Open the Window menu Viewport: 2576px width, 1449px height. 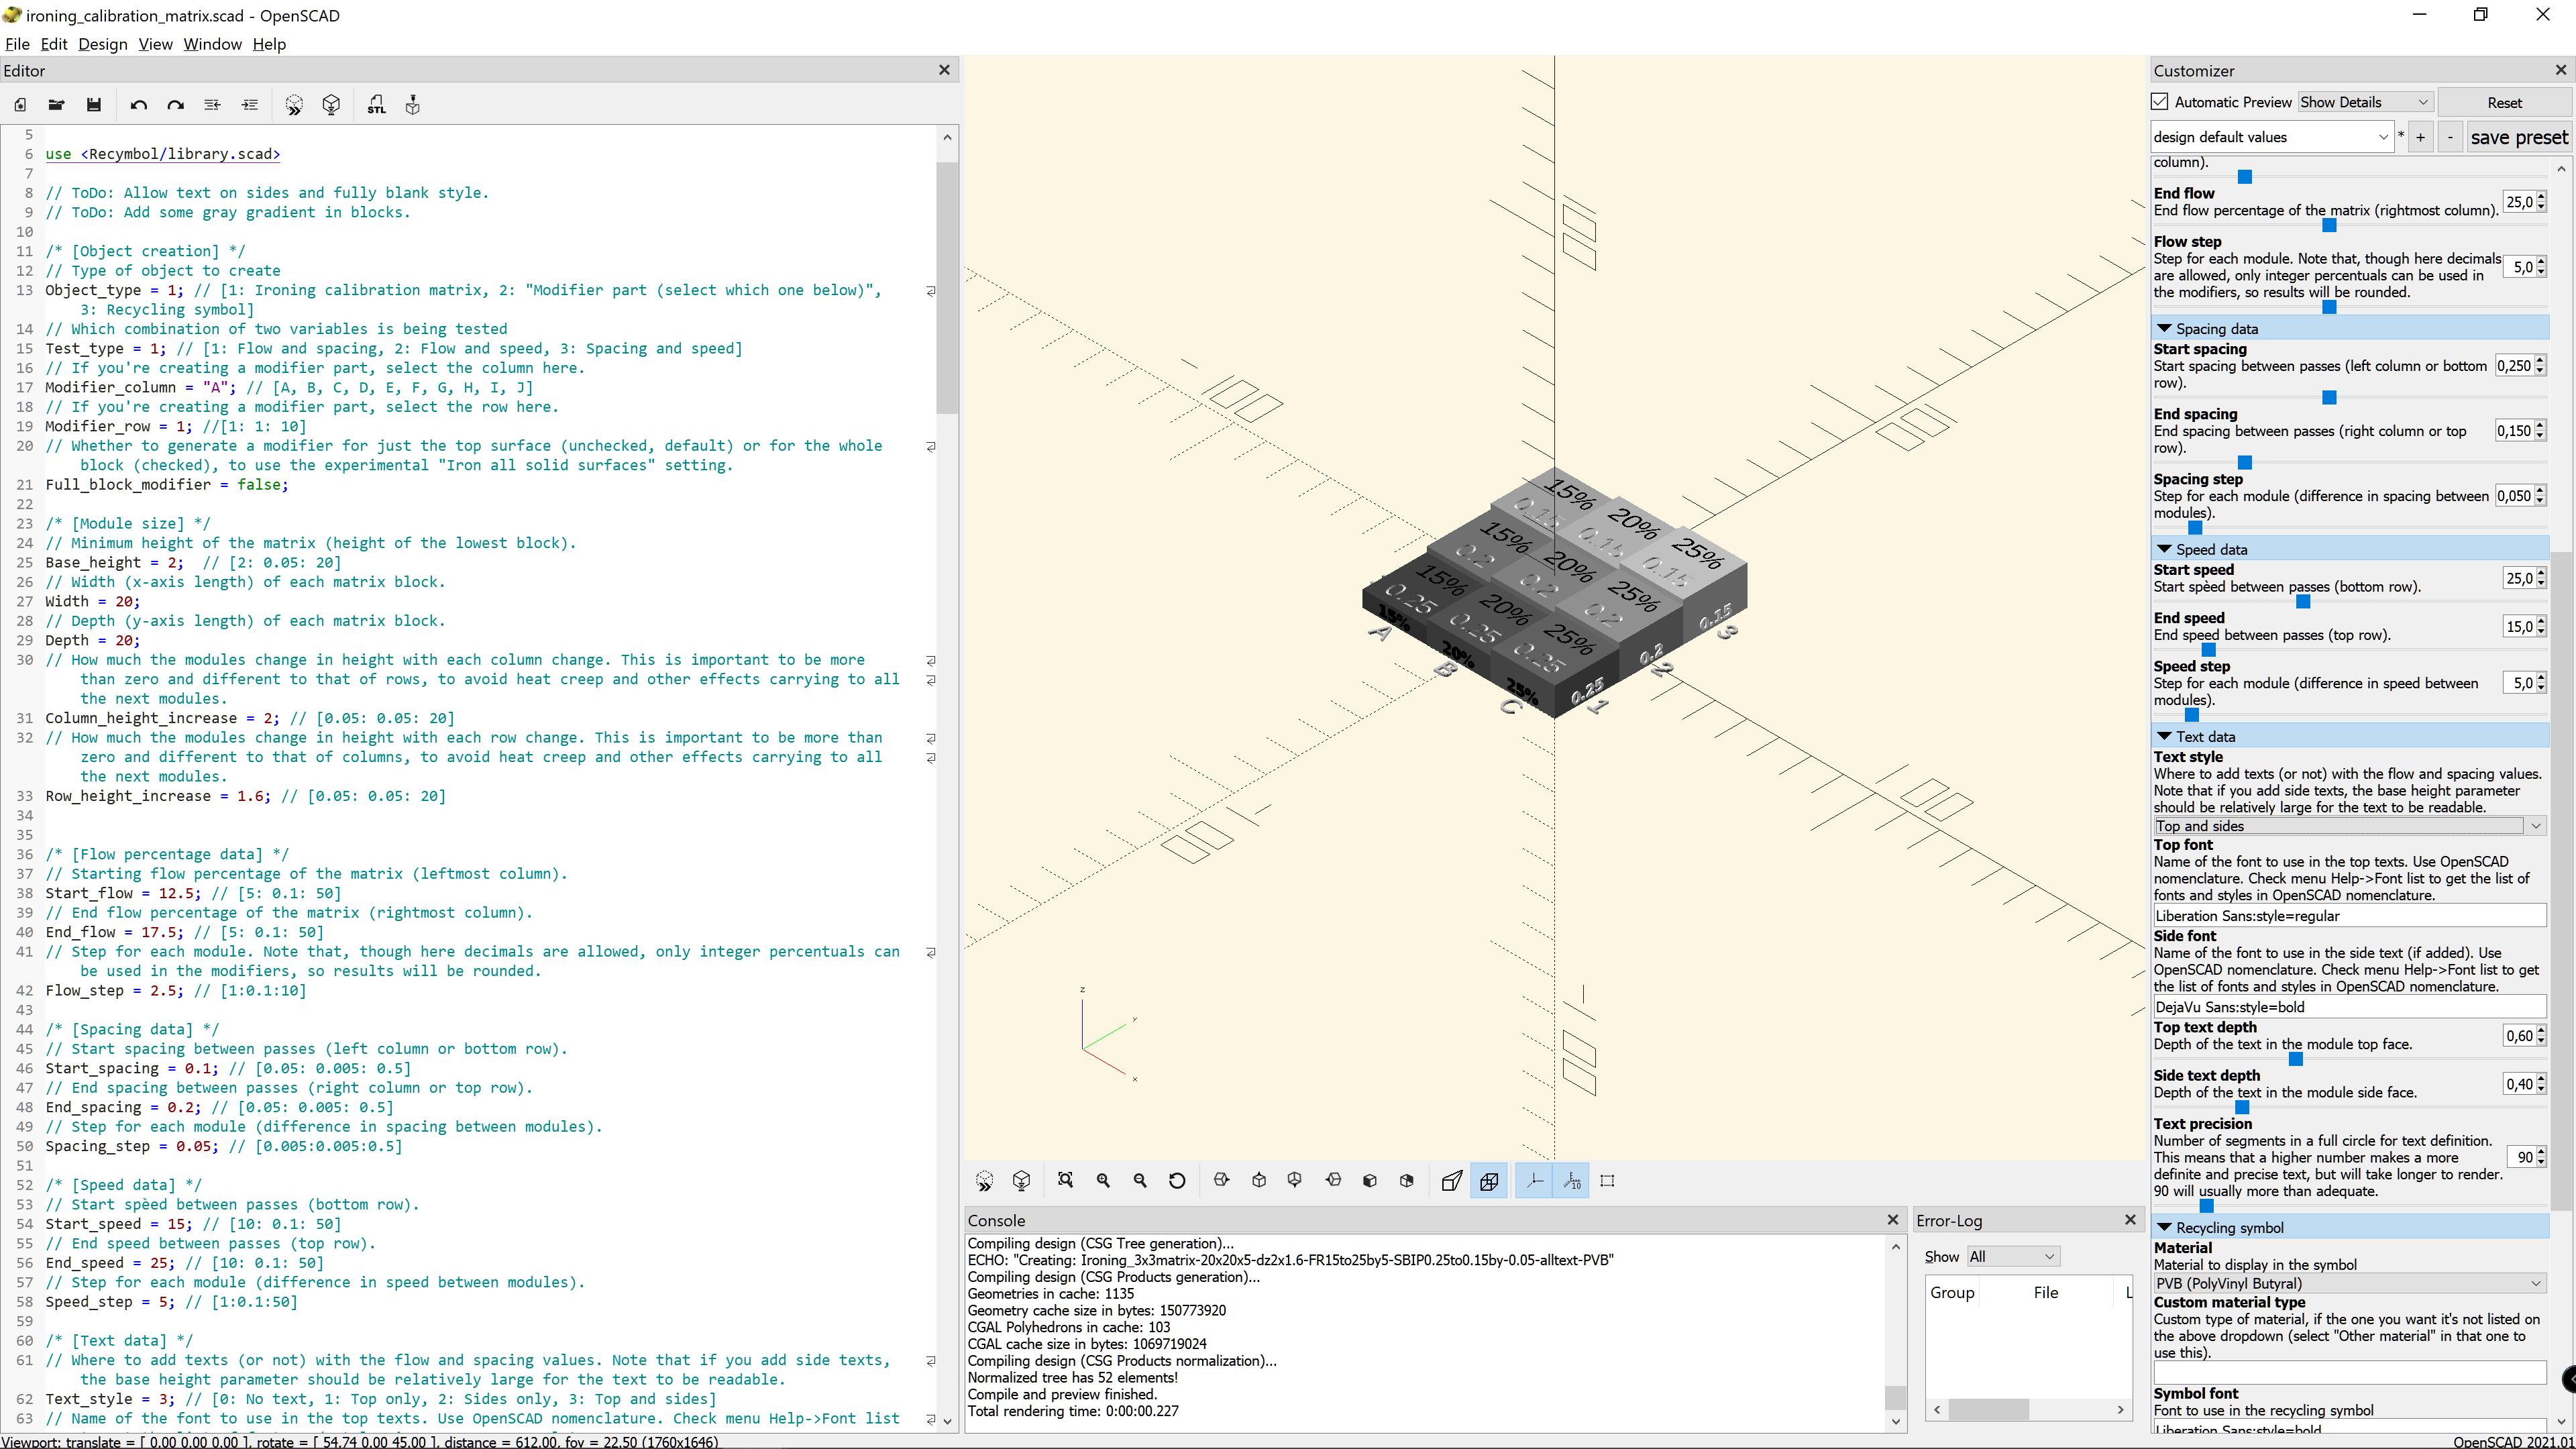pyautogui.click(x=212, y=44)
